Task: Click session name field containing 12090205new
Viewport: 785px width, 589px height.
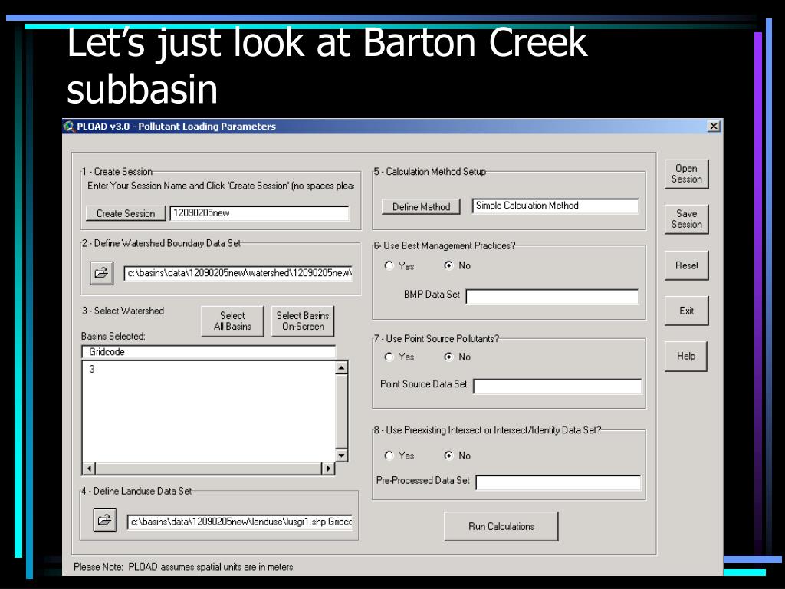Action: [259, 213]
